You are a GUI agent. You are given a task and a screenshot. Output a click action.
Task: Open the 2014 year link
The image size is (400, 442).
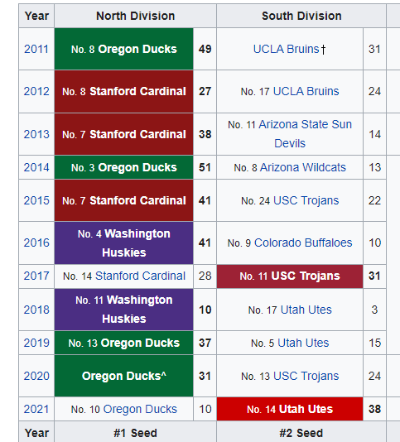(x=36, y=167)
